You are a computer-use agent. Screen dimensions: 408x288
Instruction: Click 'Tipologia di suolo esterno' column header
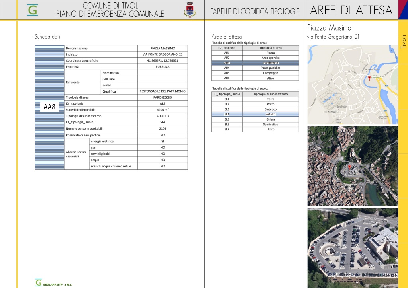tap(271, 94)
